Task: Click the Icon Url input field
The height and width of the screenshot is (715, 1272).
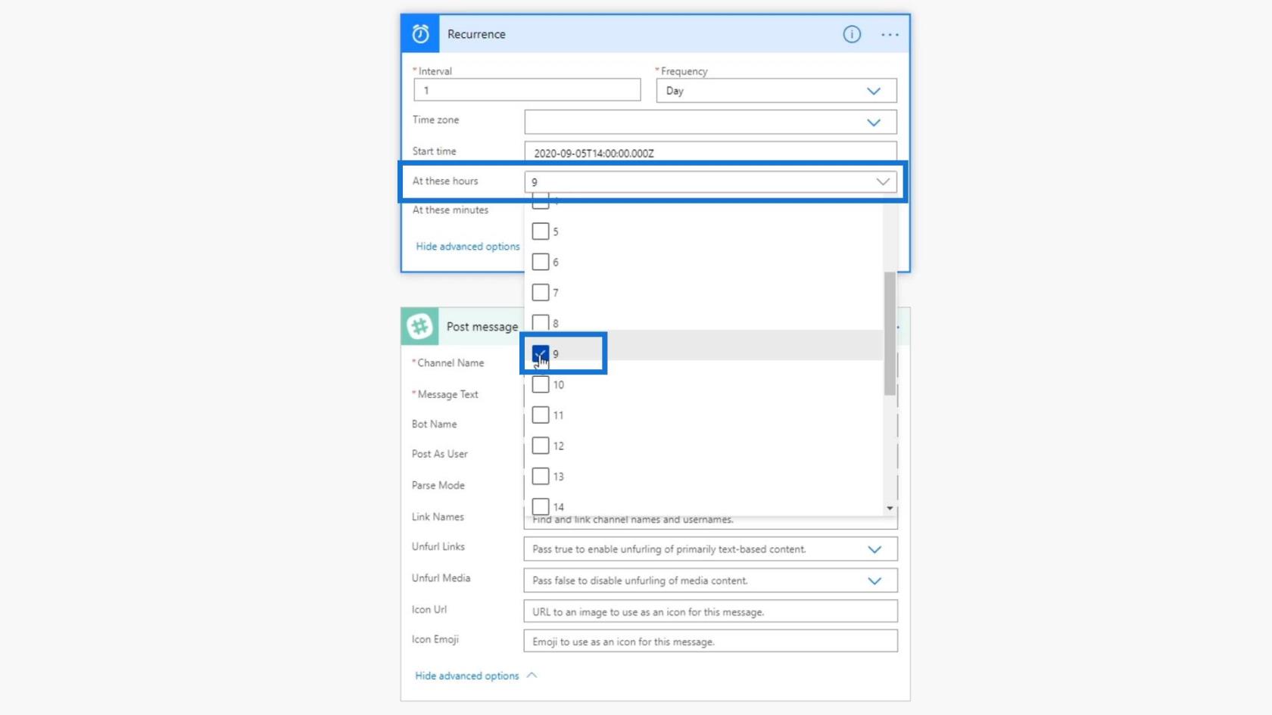Action: click(710, 611)
